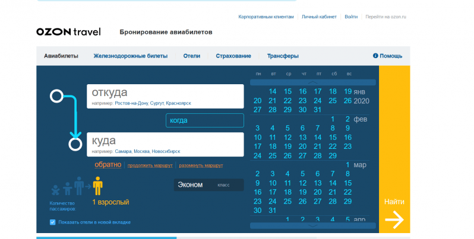
Task: Click the фев month label
Action: point(361,119)
